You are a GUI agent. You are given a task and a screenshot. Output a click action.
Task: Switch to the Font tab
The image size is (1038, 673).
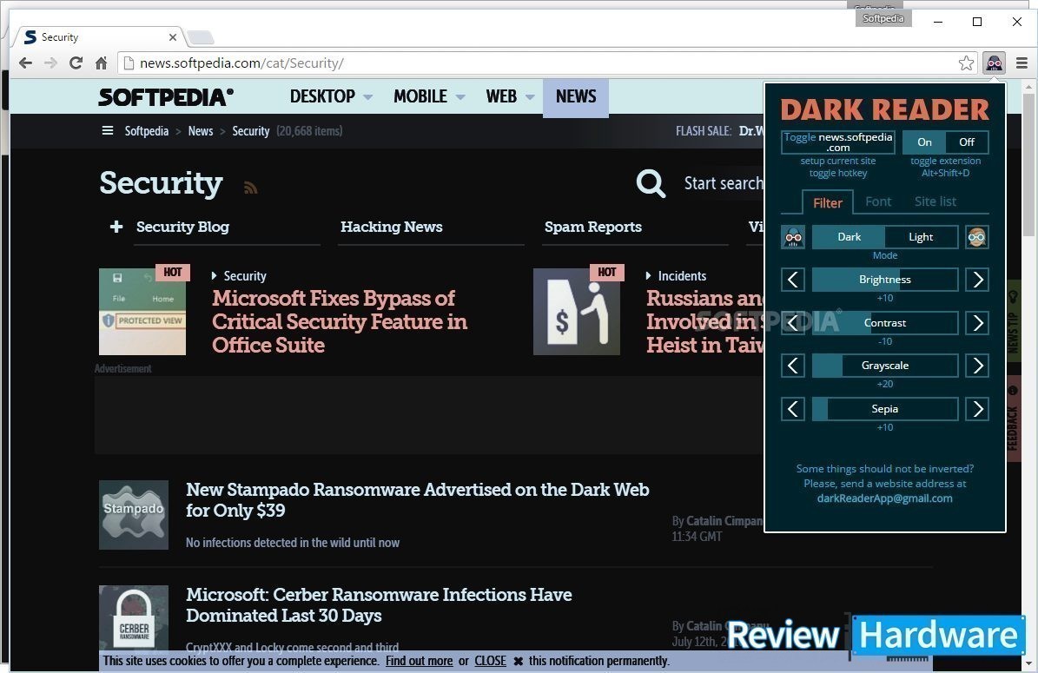coord(878,201)
